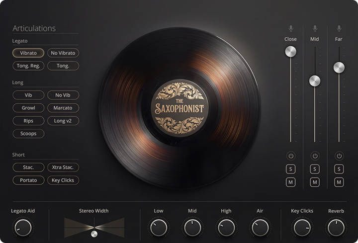Toggle power for the Far mic
The height and width of the screenshot is (243, 358).
[x=339, y=156]
